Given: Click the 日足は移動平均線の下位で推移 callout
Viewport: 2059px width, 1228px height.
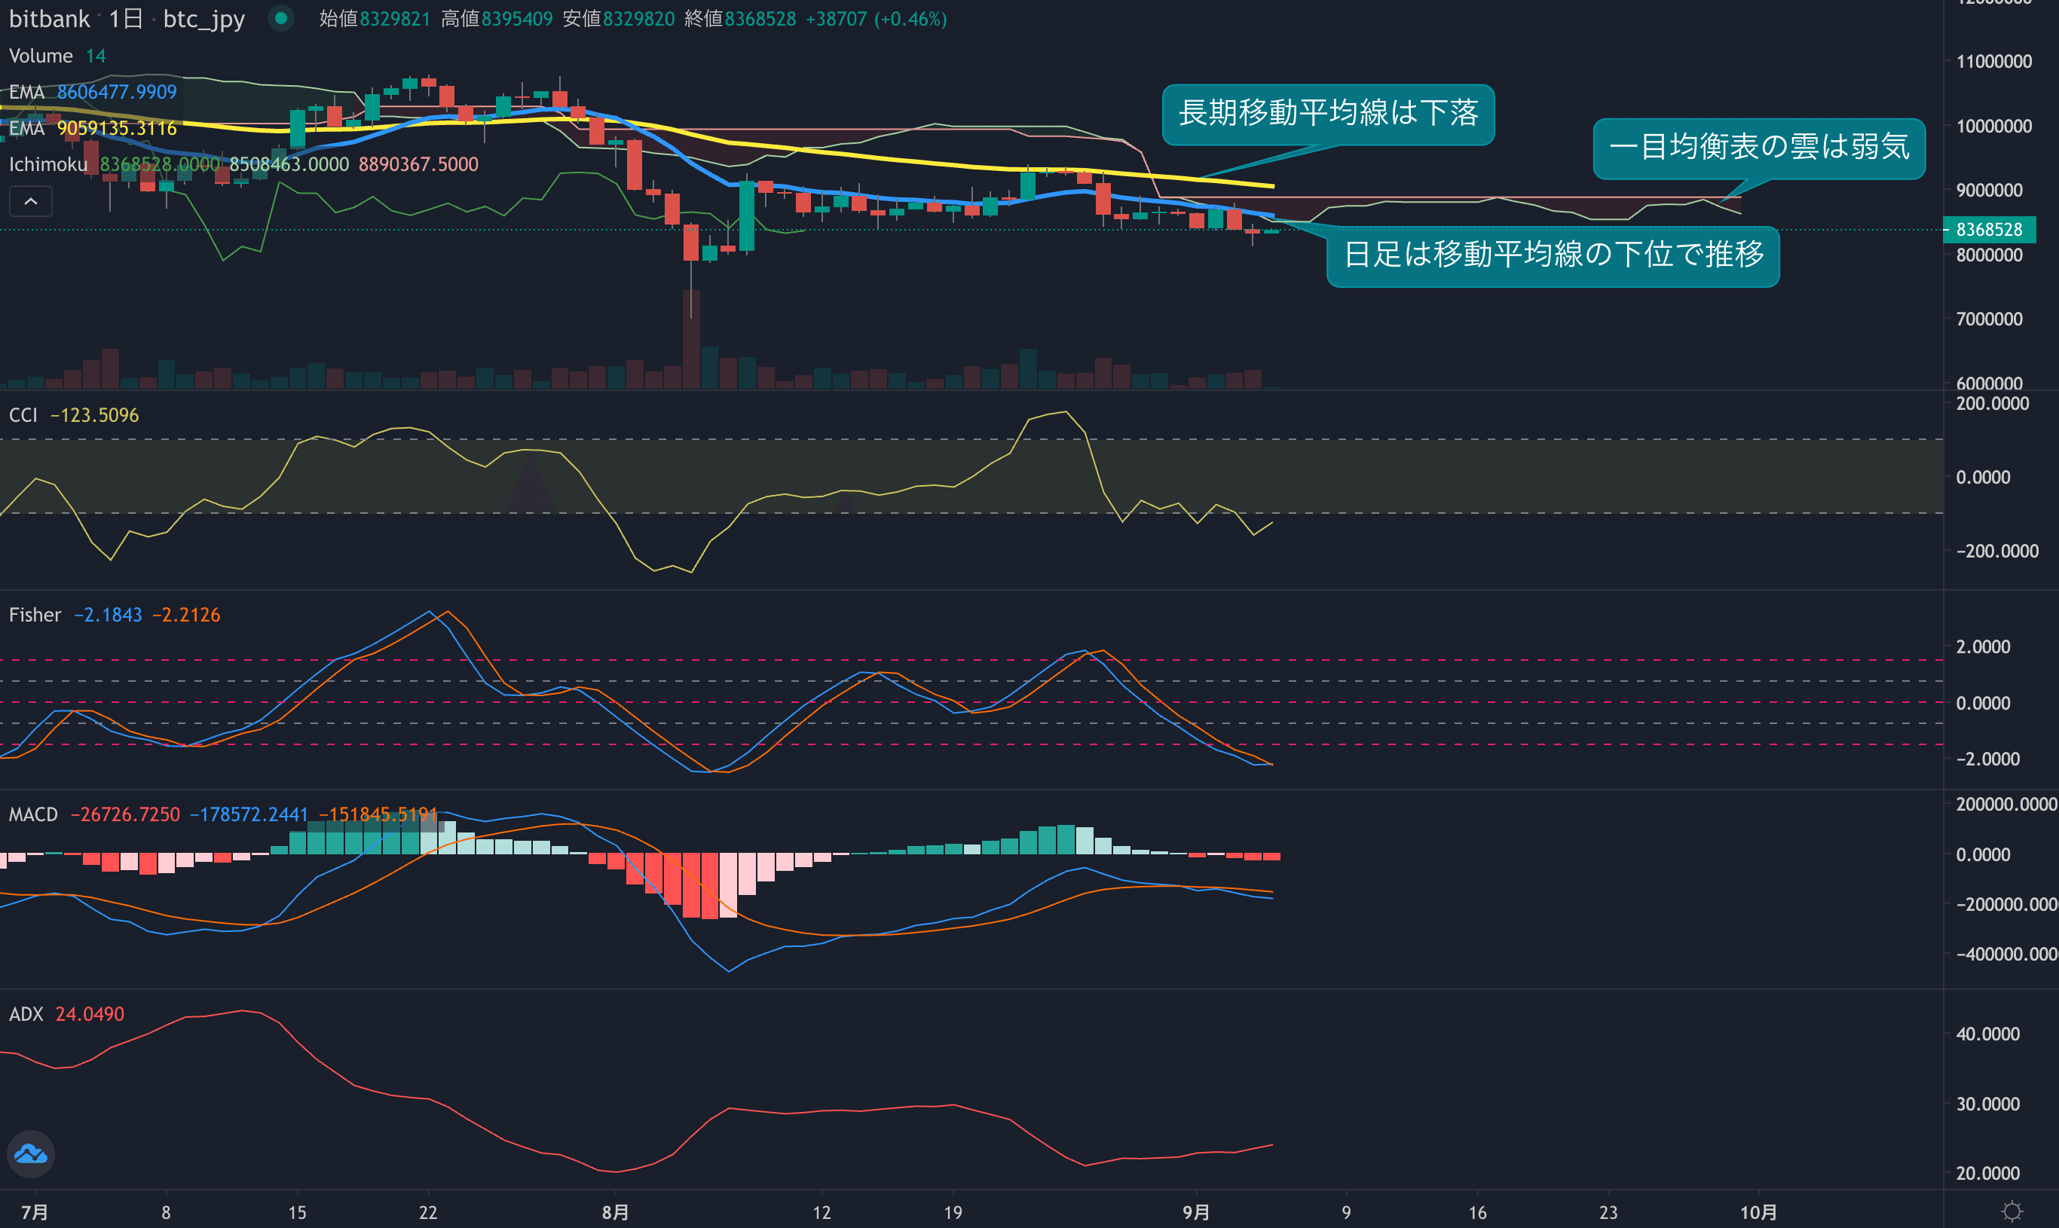Looking at the screenshot, I should [1553, 255].
